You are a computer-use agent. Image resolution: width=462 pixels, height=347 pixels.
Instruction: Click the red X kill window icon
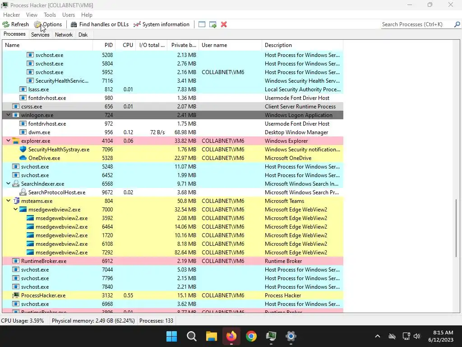pyautogui.click(x=224, y=24)
